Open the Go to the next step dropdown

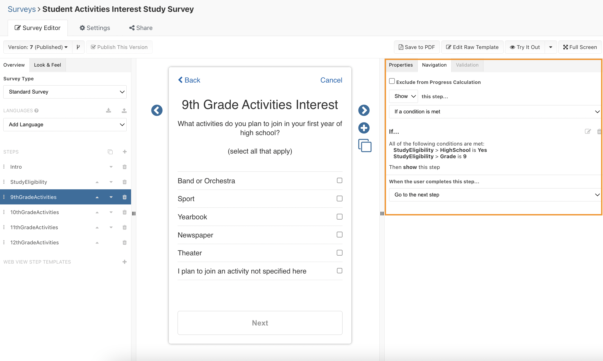click(495, 195)
